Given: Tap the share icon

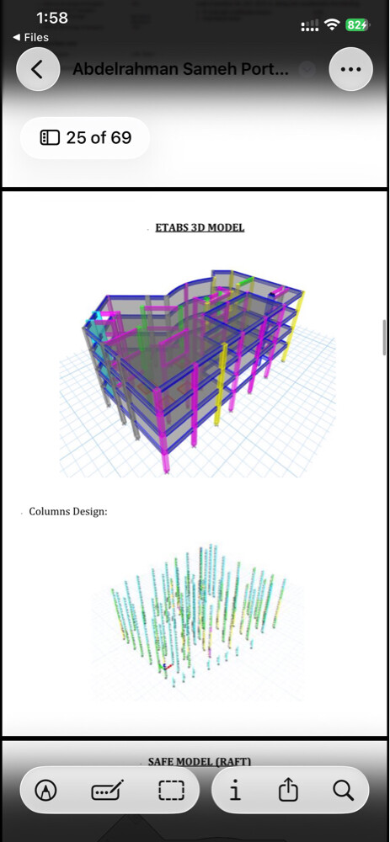Looking at the screenshot, I should pos(288,790).
